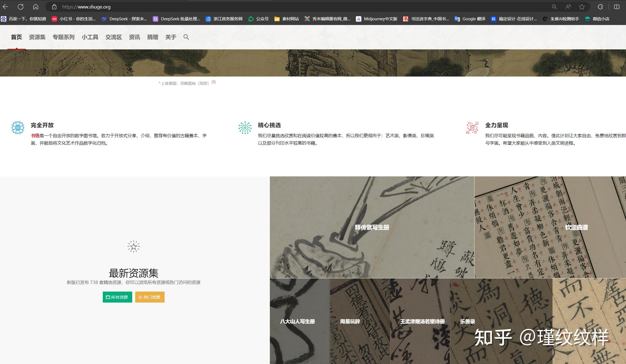
Task: Add this page to favorites star
Action: click(x=582, y=7)
